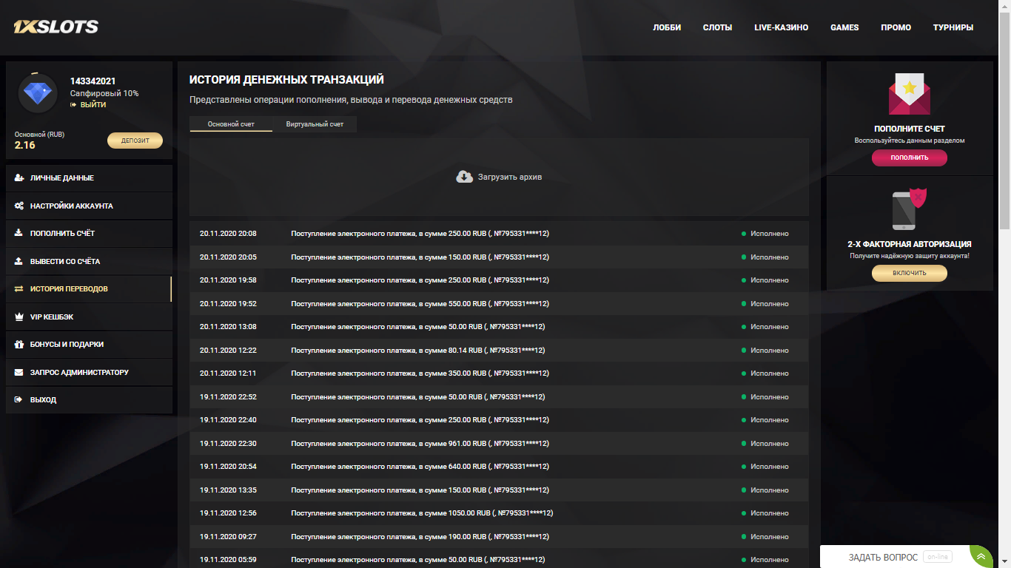Open Вывести со счёта sidebar item
1011x568 pixels.
click(65, 261)
